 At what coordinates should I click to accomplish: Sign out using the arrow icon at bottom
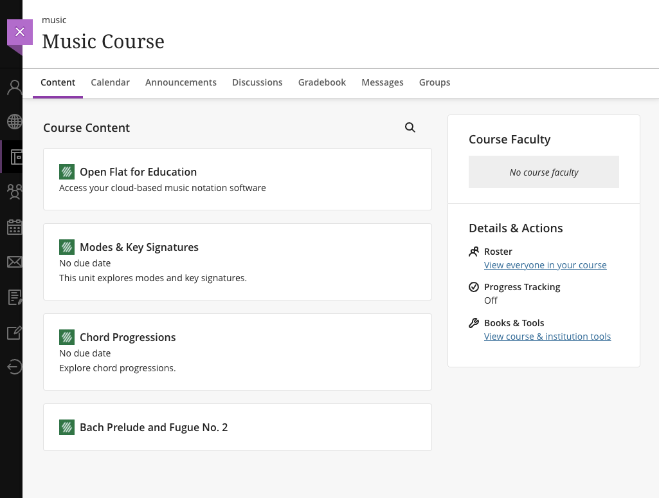[14, 367]
